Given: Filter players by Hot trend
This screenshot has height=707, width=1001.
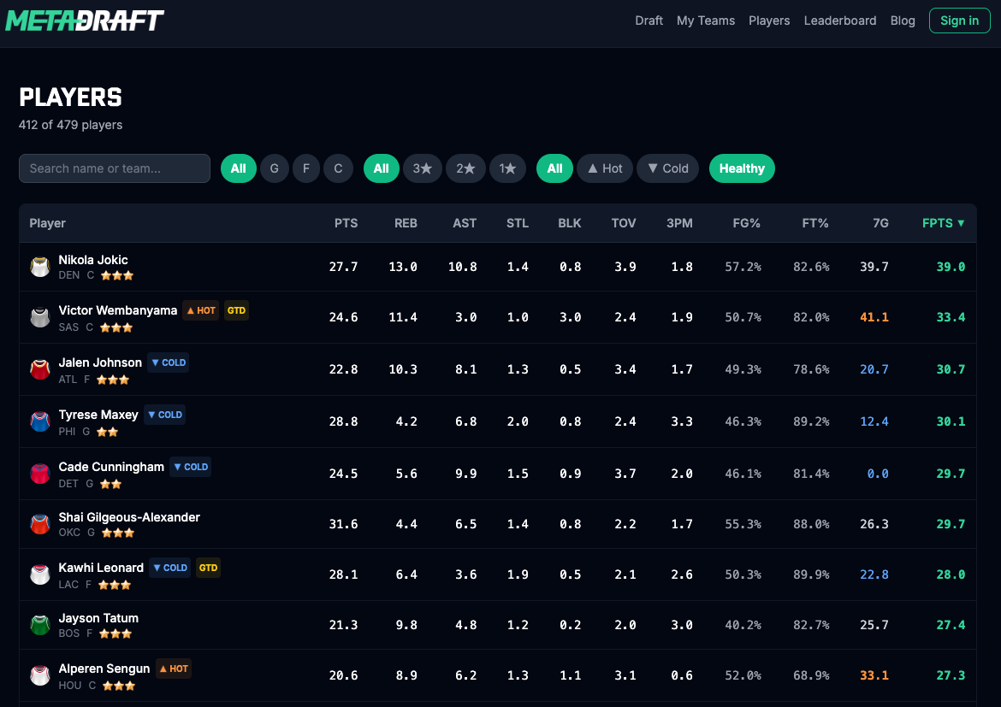Looking at the screenshot, I should (604, 168).
